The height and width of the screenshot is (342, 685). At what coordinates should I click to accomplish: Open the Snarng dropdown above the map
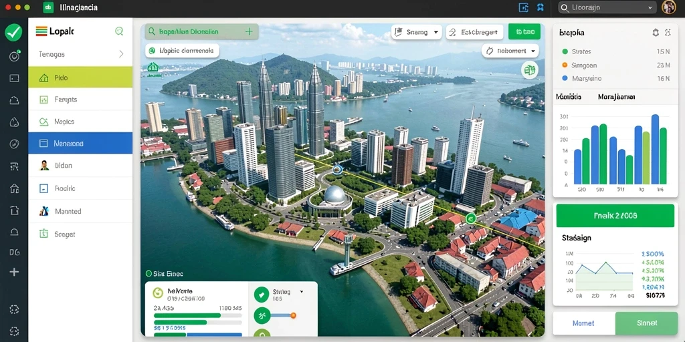pyautogui.click(x=416, y=32)
